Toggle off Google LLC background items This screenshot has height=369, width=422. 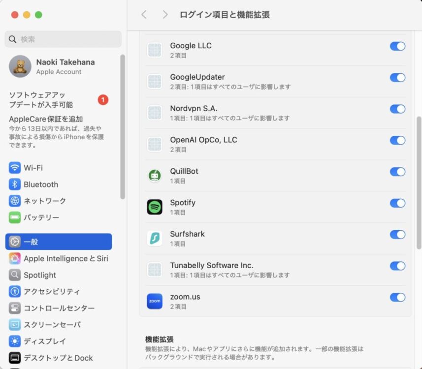[x=397, y=46]
